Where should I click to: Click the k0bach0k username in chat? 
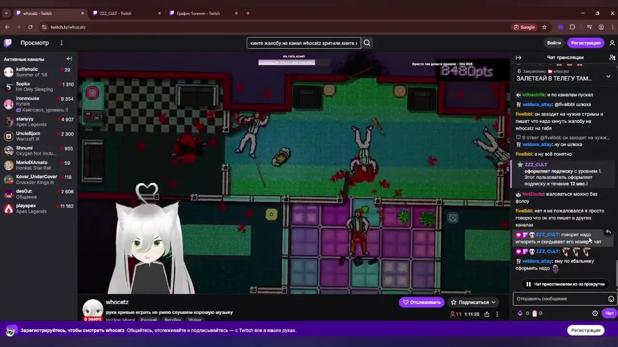(533, 95)
